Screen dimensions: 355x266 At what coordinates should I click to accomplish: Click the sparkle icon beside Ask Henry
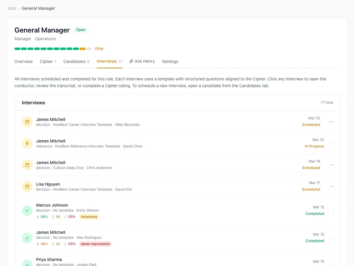[131, 61]
